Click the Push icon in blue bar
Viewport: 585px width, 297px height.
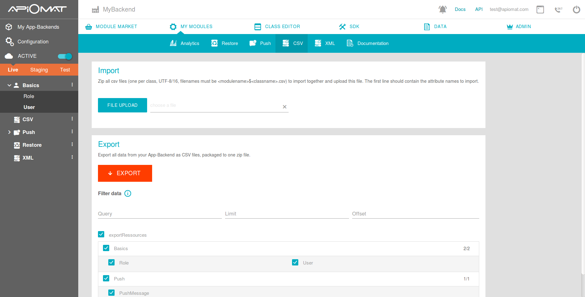coord(253,43)
